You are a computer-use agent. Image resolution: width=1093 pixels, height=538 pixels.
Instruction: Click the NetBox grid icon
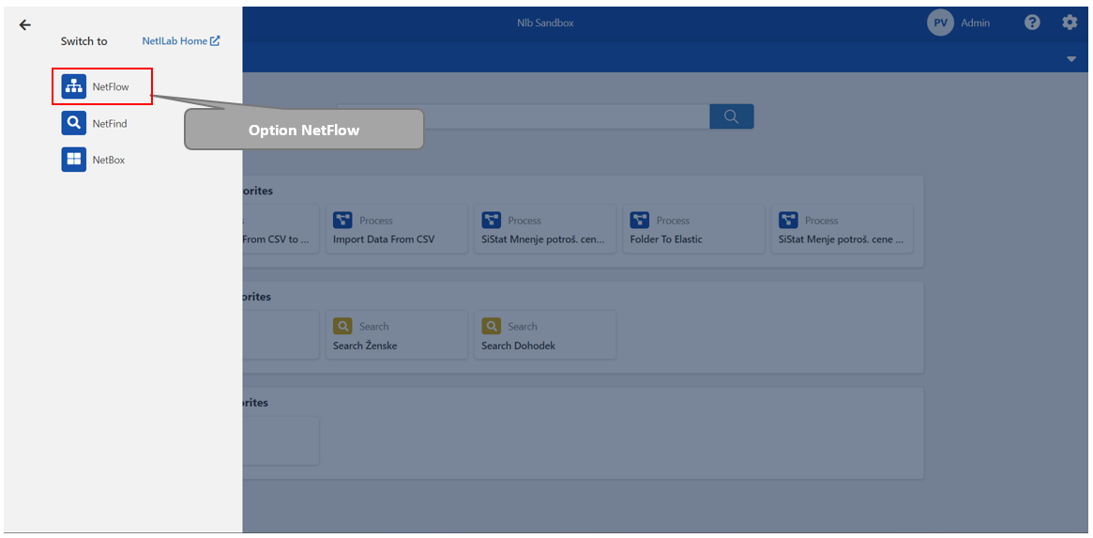coord(73,160)
